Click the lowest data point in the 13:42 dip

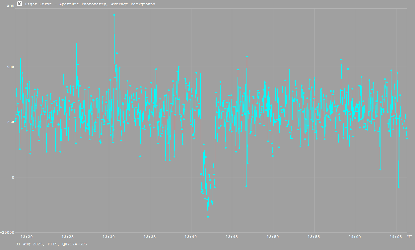coord(208,217)
